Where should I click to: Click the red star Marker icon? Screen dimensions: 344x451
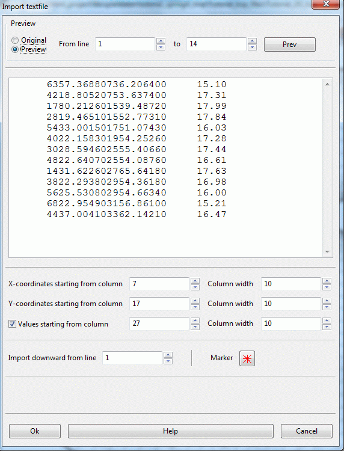pos(247,358)
